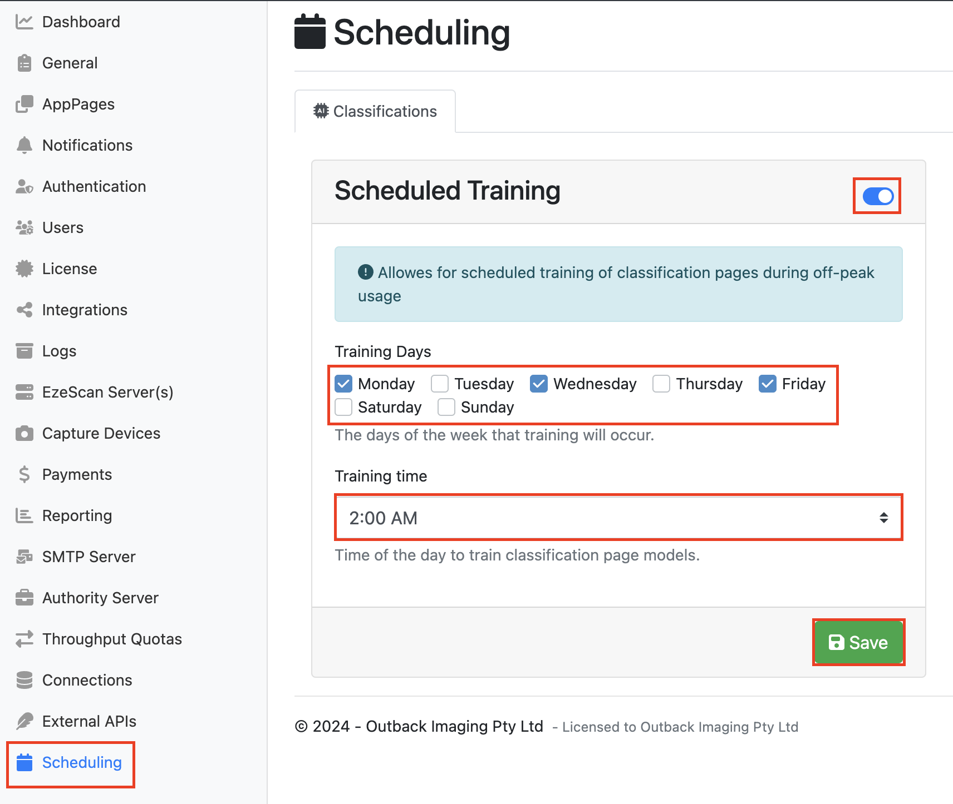The height and width of the screenshot is (804, 953).
Task: Click the External APIs feather icon
Action: click(24, 721)
